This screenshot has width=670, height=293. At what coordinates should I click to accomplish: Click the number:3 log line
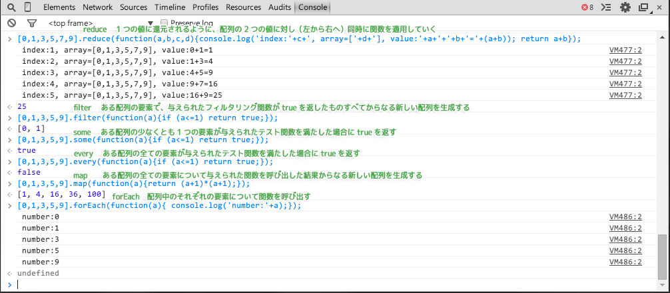click(41, 239)
